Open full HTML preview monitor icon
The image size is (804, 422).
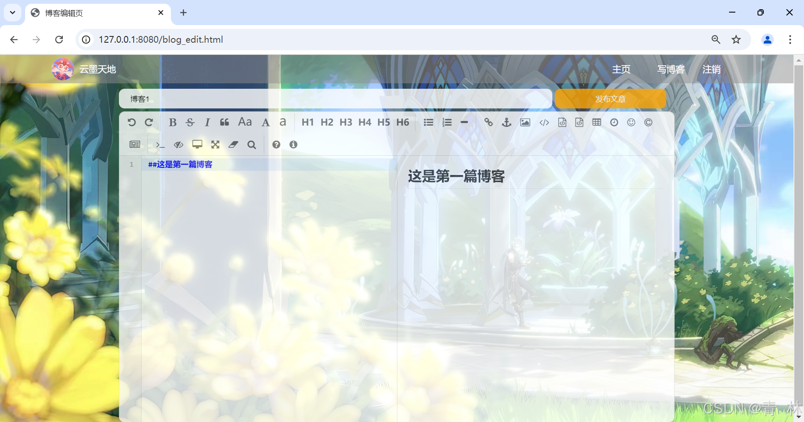coord(197,144)
